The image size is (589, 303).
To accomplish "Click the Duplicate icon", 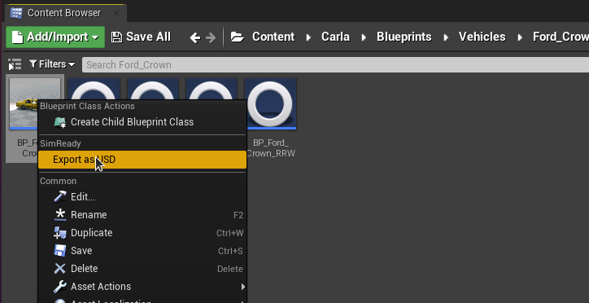I will [60, 233].
